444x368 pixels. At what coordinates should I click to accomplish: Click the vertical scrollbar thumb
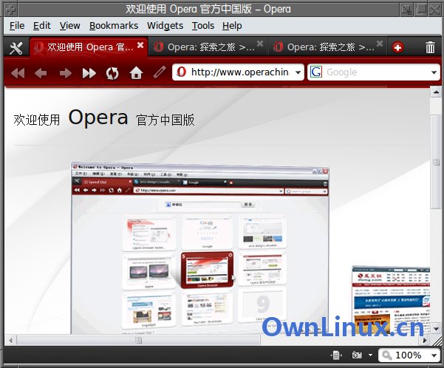pos(436,162)
